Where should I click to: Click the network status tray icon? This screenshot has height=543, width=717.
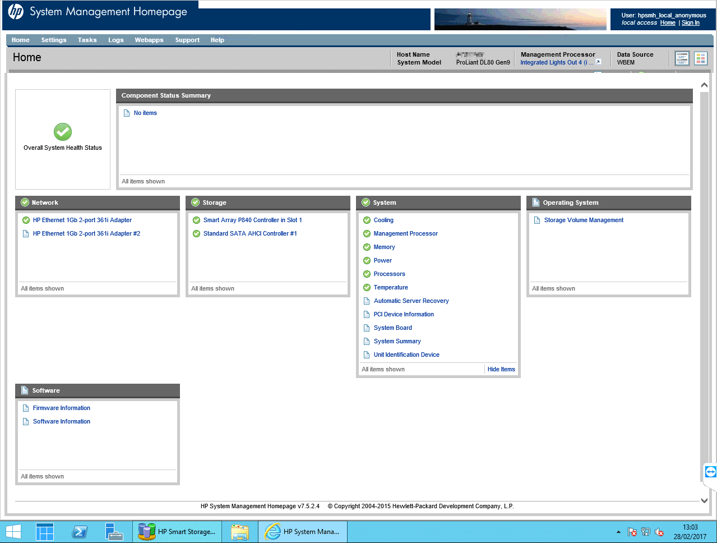pyautogui.click(x=646, y=532)
